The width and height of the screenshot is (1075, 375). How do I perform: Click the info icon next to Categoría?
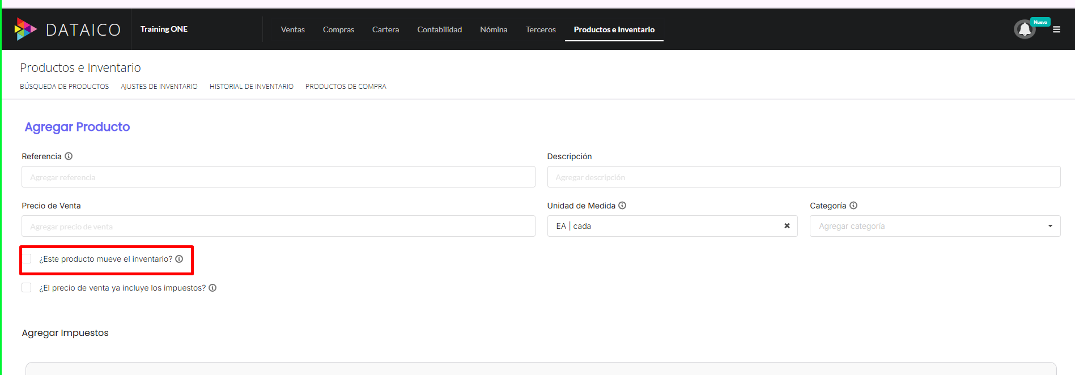pos(853,206)
